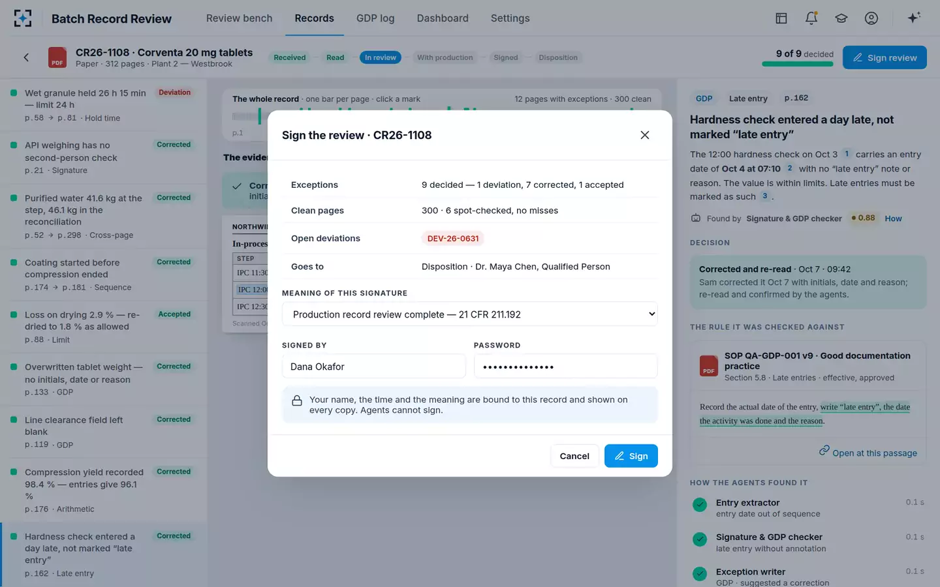
Task: Switch to Review bench tab
Action: coord(239,18)
